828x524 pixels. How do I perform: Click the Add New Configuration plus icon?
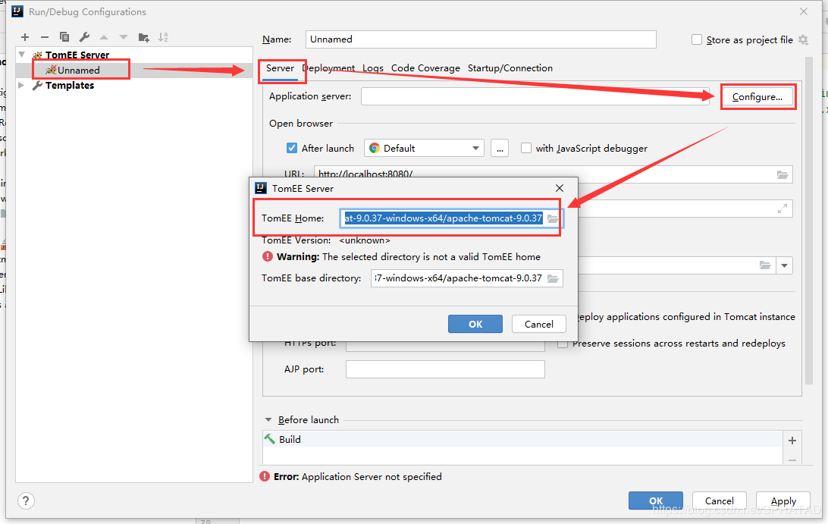(25, 37)
